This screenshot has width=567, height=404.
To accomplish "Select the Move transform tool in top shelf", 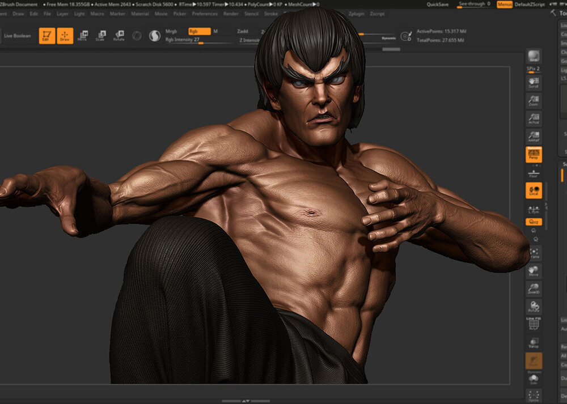I will tap(82, 36).
